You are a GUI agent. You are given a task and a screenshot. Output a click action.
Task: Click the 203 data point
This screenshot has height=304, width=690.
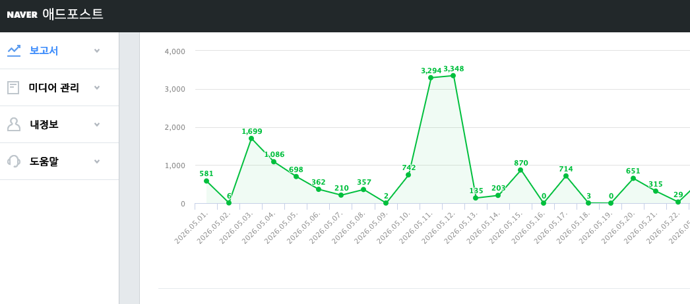[498, 195]
